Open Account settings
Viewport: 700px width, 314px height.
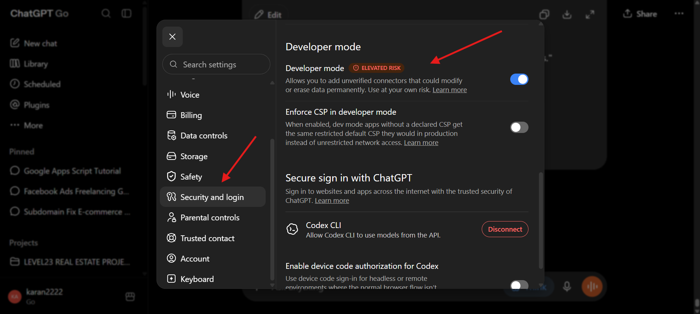(213, 259)
